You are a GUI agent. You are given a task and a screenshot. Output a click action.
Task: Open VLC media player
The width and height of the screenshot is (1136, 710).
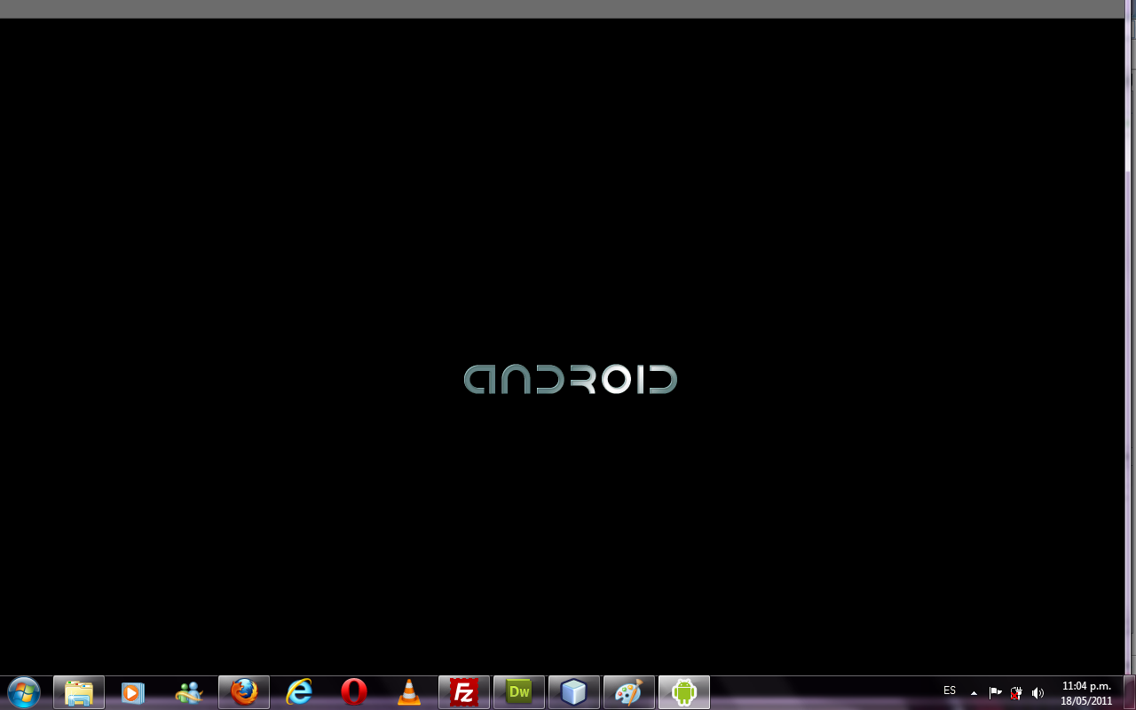409,692
